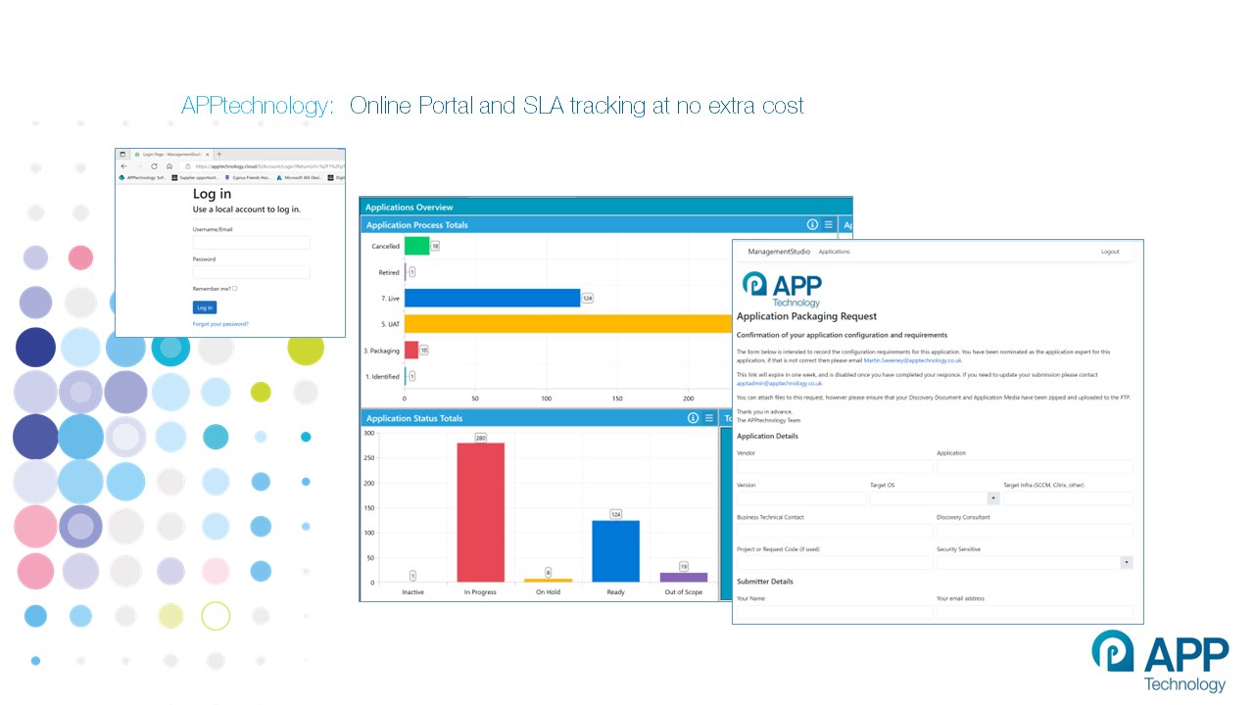Click info icon on Application Process Totals
This screenshot has height=705, width=1254.
click(812, 225)
